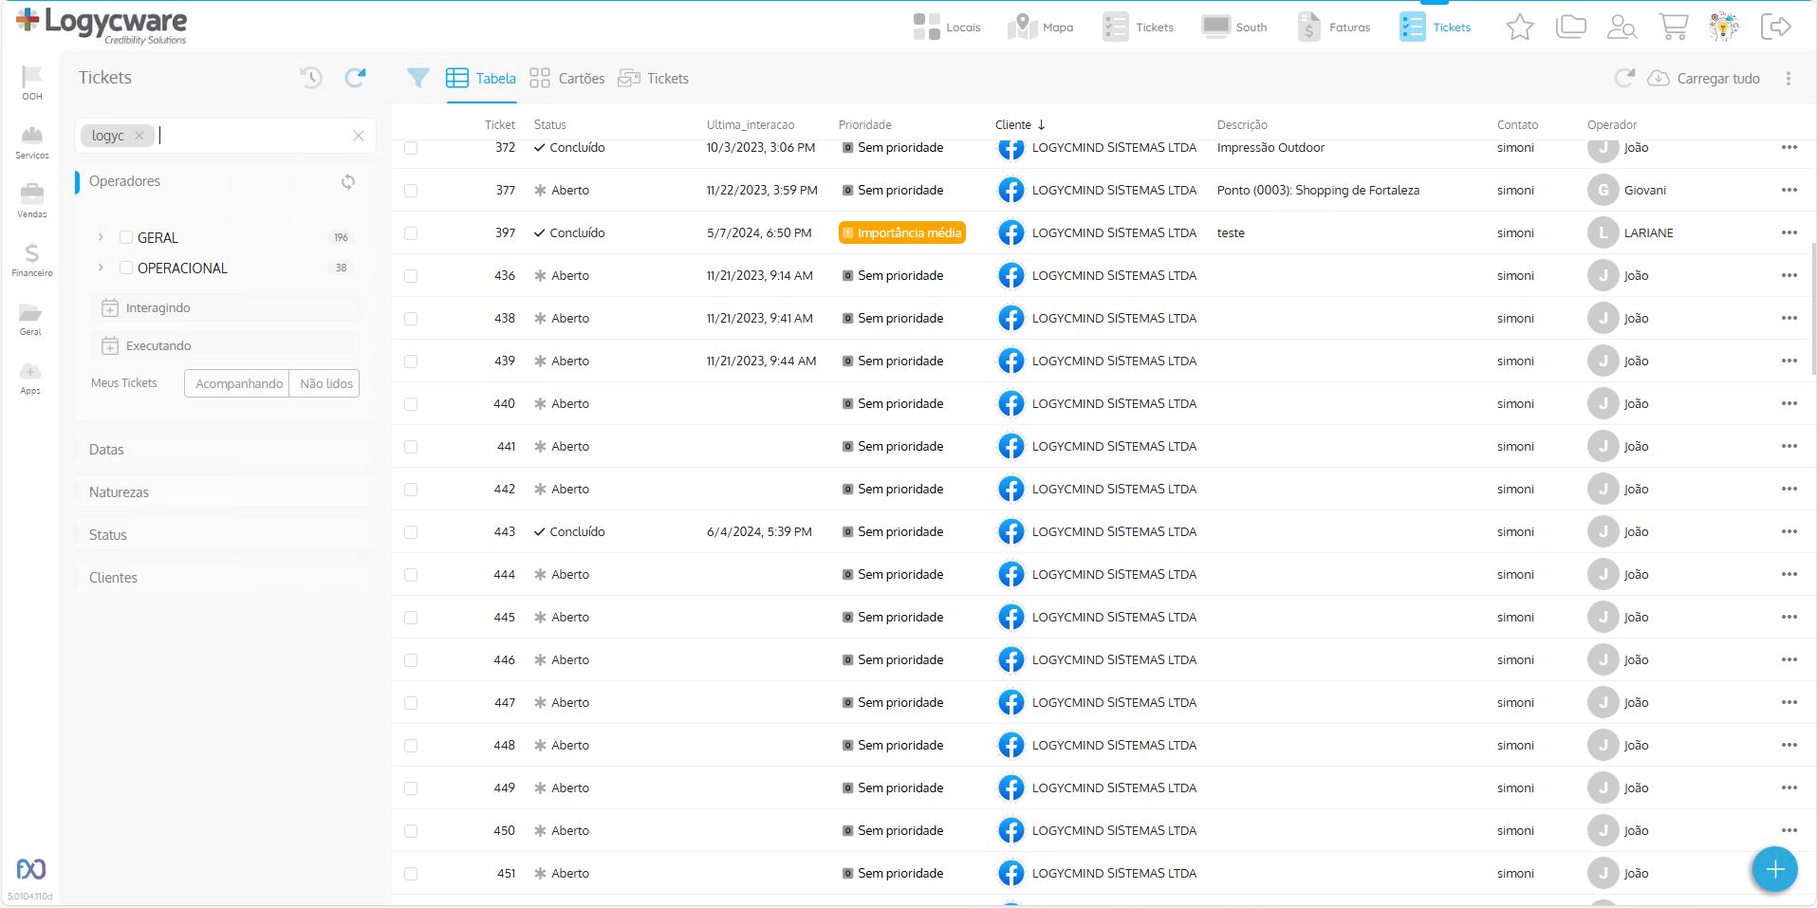This screenshot has width=1817, height=908.
Task: Expand the Executando section
Action: (x=226, y=345)
